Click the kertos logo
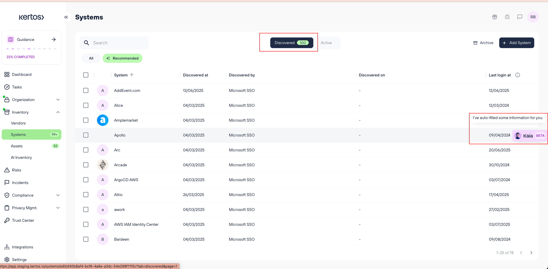This screenshot has width=548, height=269. (x=32, y=17)
